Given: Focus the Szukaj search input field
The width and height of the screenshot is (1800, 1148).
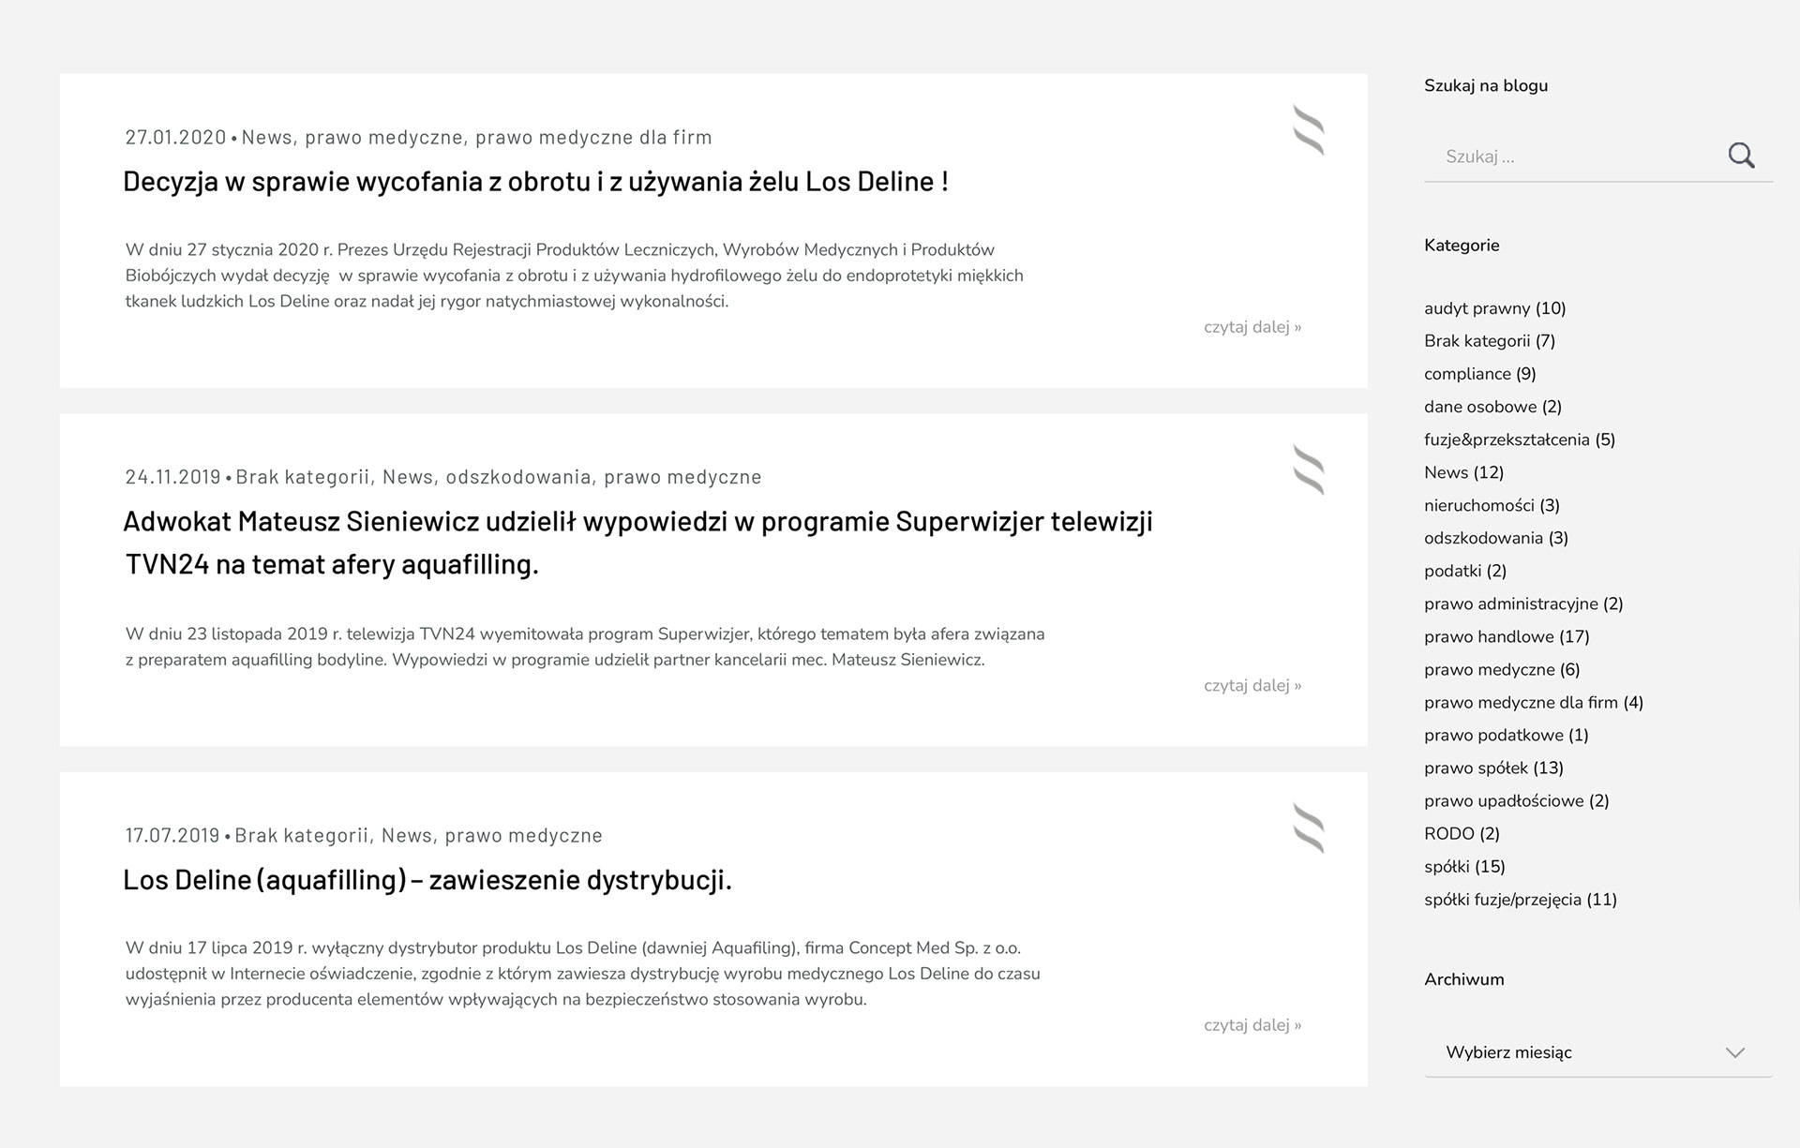Looking at the screenshot, I should click(1573, 157).
